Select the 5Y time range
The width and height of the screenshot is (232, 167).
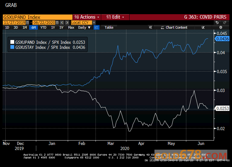pyautogui.click(x=62, y=27)
